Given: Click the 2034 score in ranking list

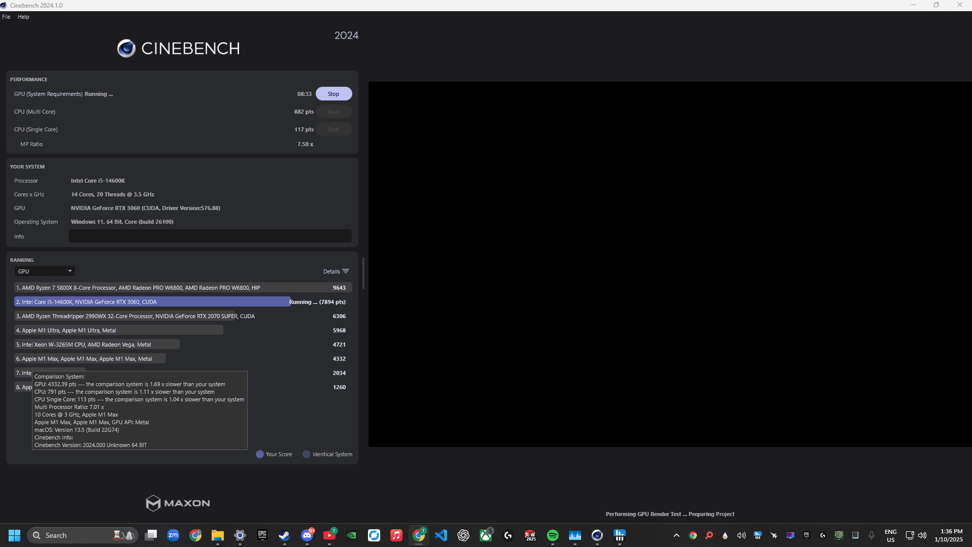Looking at the screenshot, I should point(339,373).
